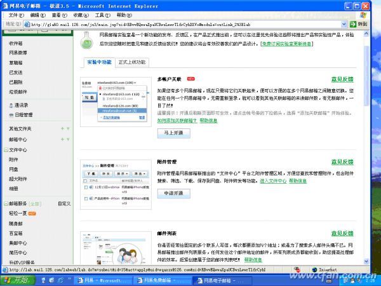The width and height of the screenshot is (381, 286).
Task: Click the 进入文件中心 link
Action: coord(273,181)
